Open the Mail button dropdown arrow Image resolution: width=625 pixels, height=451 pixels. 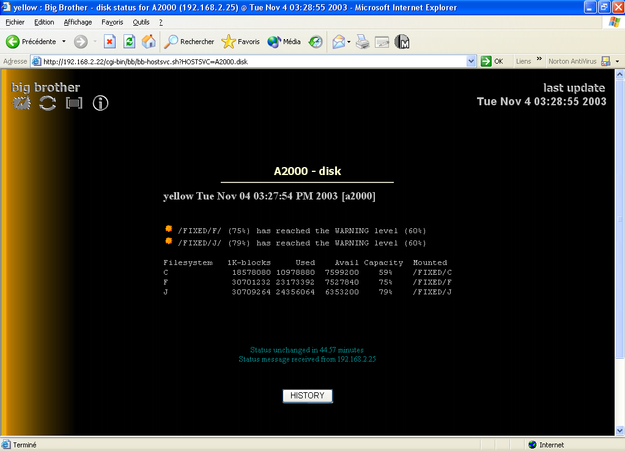(x=349, y=42)
